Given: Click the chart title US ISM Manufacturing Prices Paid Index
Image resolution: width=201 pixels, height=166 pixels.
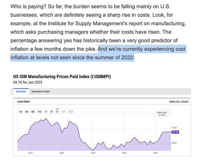Looking at the screenshot, I should click(62, 77).
